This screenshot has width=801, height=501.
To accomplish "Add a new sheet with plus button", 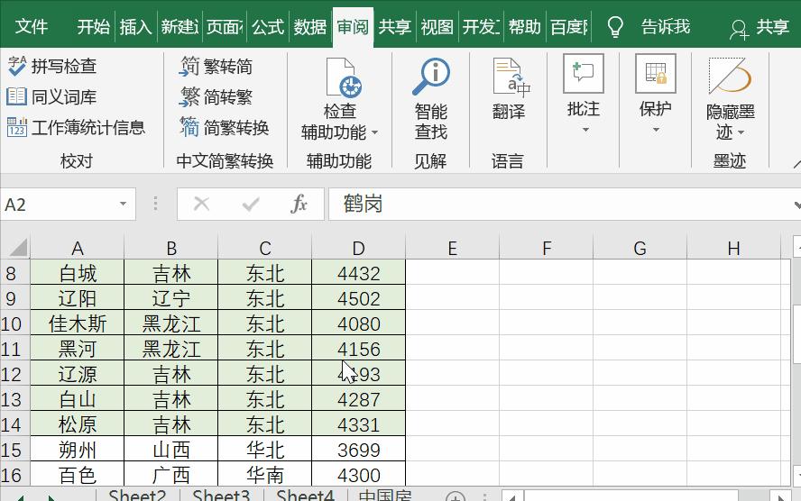I will tap(455, 496).
